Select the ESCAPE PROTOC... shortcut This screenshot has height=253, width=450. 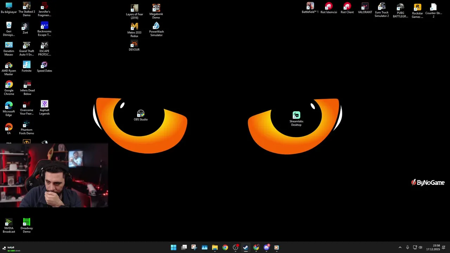pos(44,49)
